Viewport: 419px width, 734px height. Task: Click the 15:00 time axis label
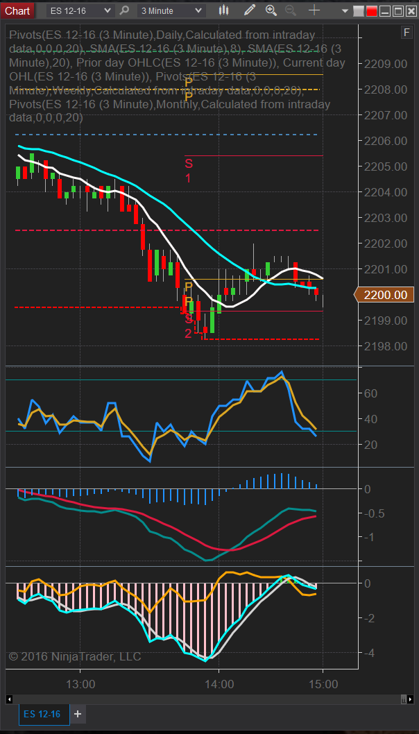323,684
